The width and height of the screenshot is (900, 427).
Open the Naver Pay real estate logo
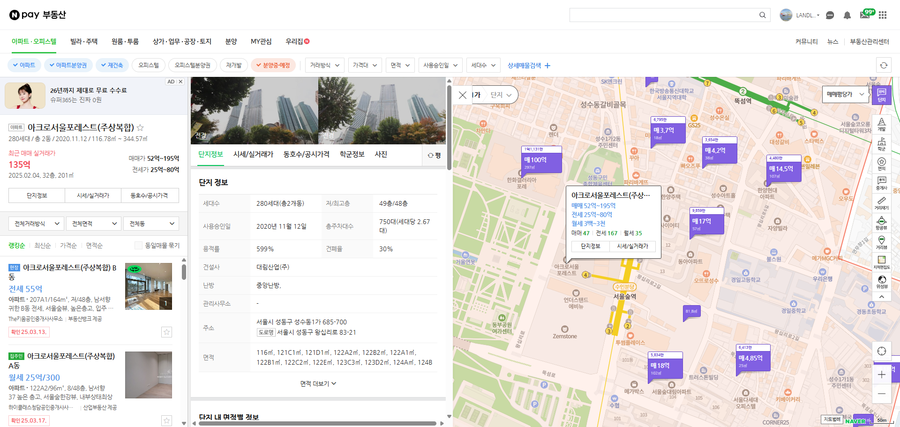point(37,15)
